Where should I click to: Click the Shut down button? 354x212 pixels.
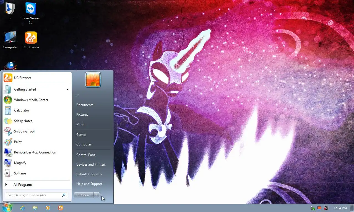[84, 195]
